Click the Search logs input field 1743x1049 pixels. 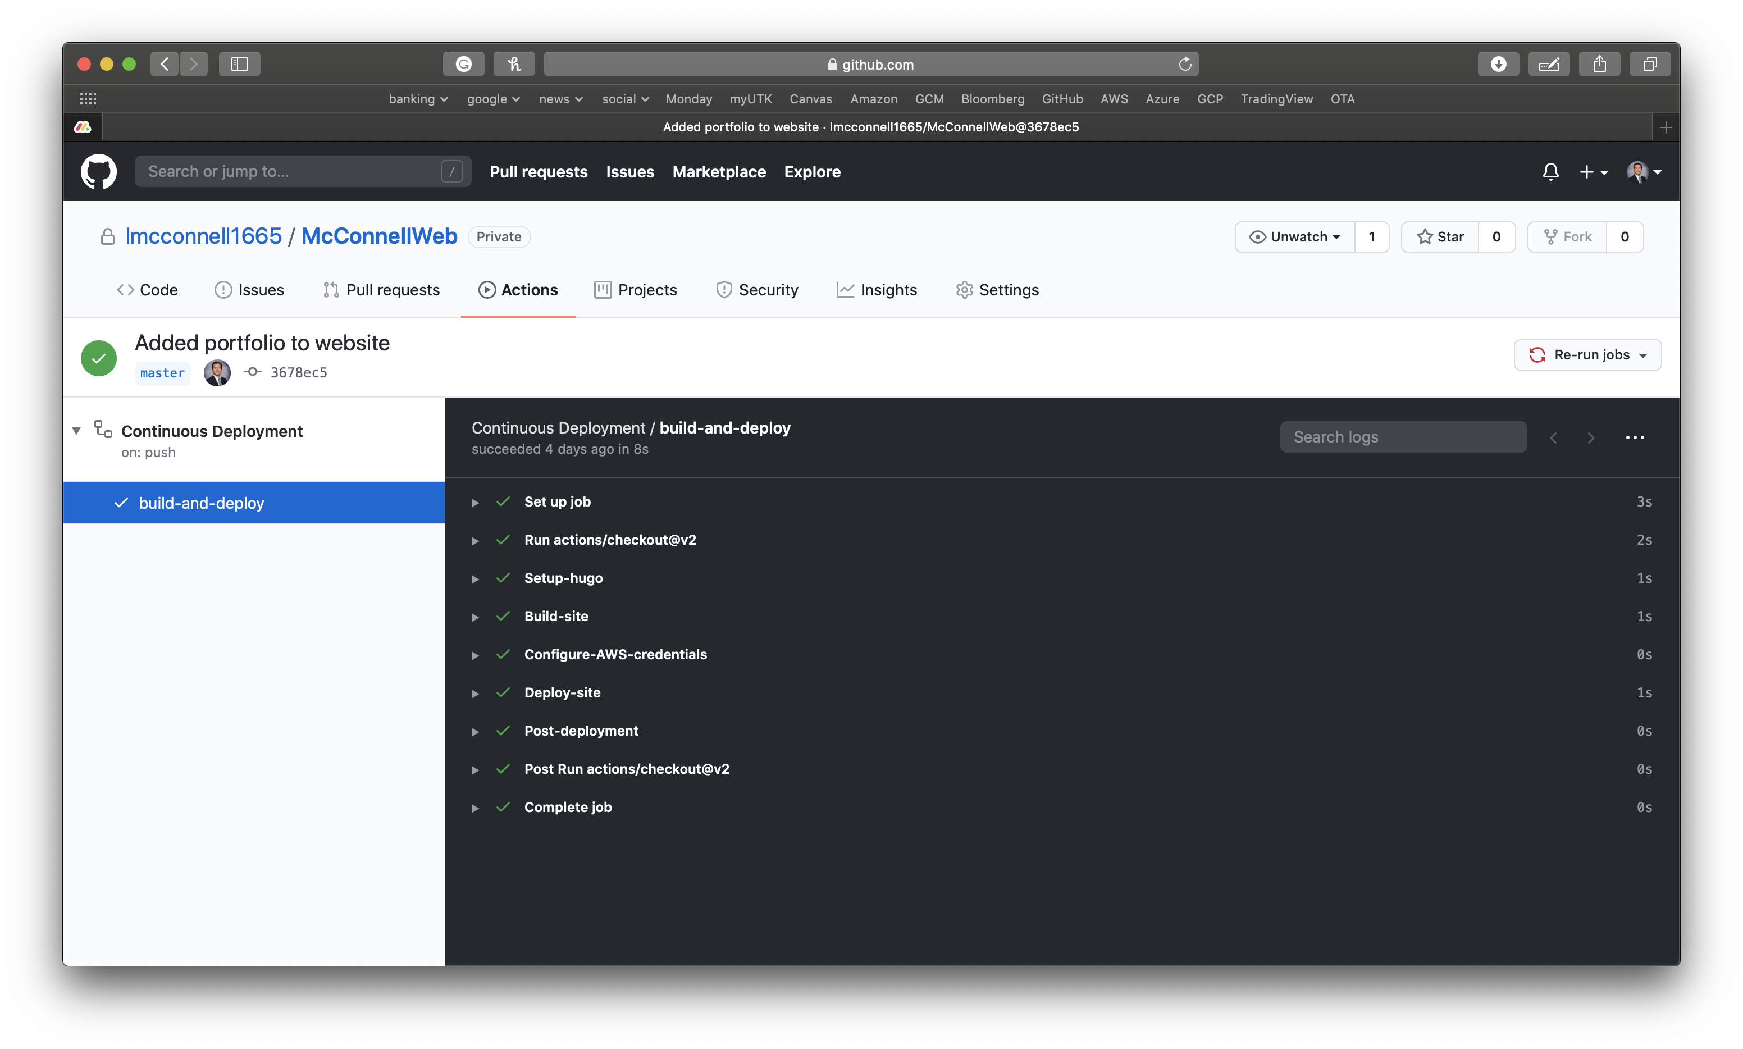(1403, 437)
